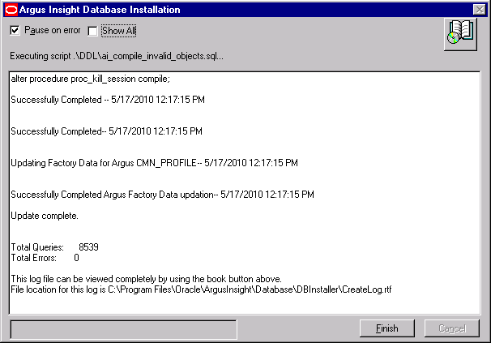Click the CreateLog.rtf file location line
This screenshot has width=491, height=343.
201,289
